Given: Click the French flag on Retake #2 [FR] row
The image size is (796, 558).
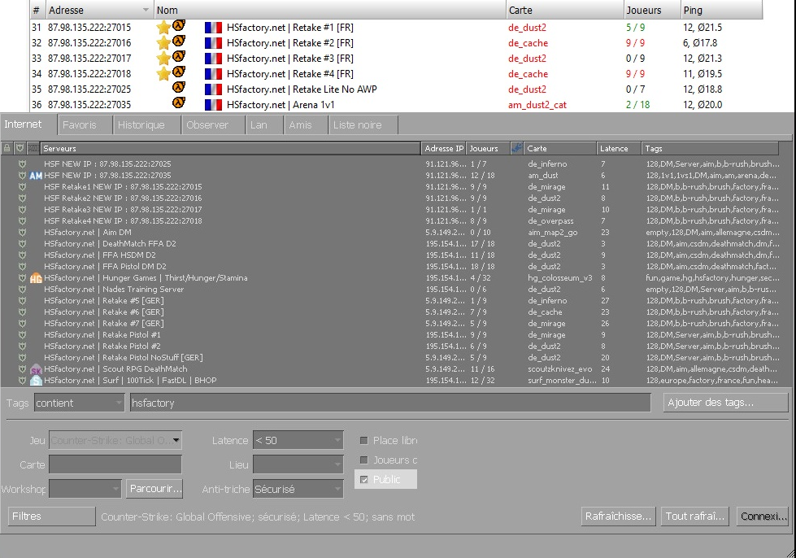Looking at the screenshot, I should [213, 43].
